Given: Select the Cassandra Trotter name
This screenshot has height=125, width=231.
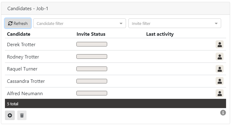Looking at the screenshot, I should pyautogui.click(x=26, y=81).
